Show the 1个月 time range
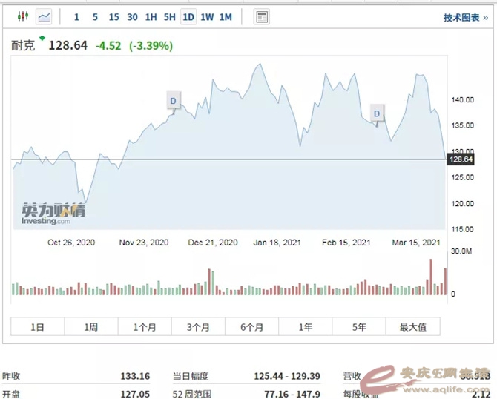This screenshot has height=399, width=497. (x=145, y=326)
